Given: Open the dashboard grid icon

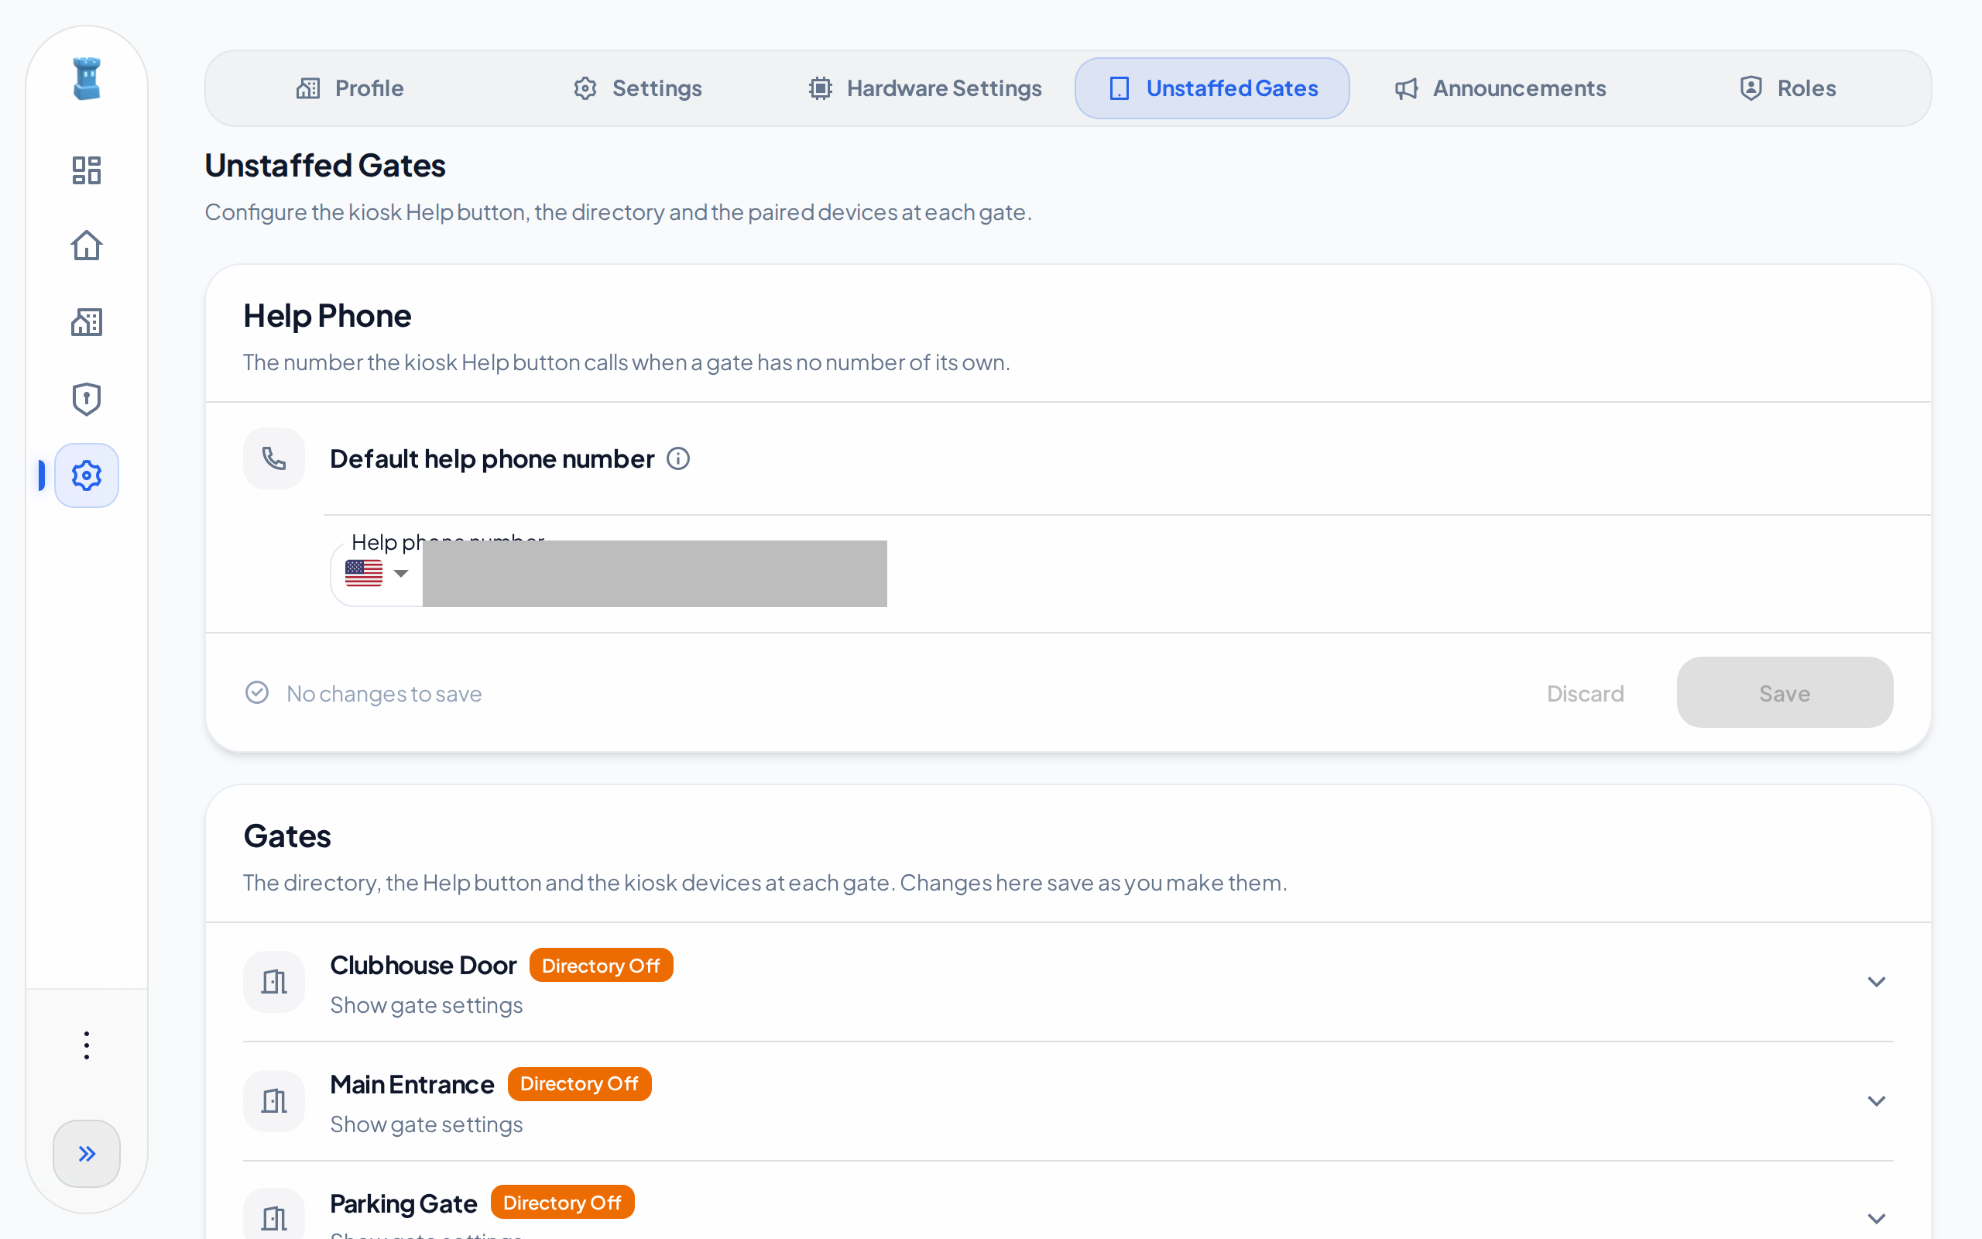Looking at the screenshot, I should pos(87,170).
